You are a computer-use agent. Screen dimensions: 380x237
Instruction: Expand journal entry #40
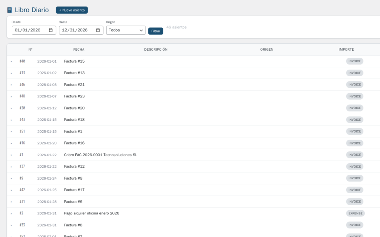tap(10, 61)
